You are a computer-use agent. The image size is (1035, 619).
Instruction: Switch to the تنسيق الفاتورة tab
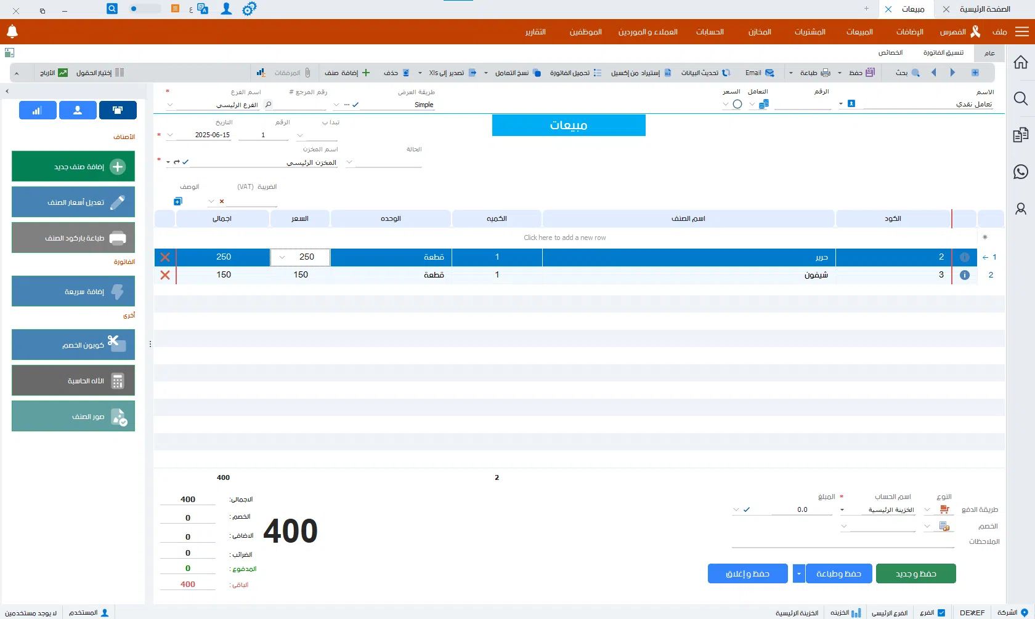click(x=943, y=53)
